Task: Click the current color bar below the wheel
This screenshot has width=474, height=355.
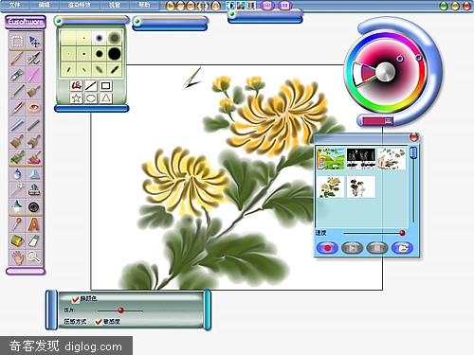Action: click(x=376, y=120)
